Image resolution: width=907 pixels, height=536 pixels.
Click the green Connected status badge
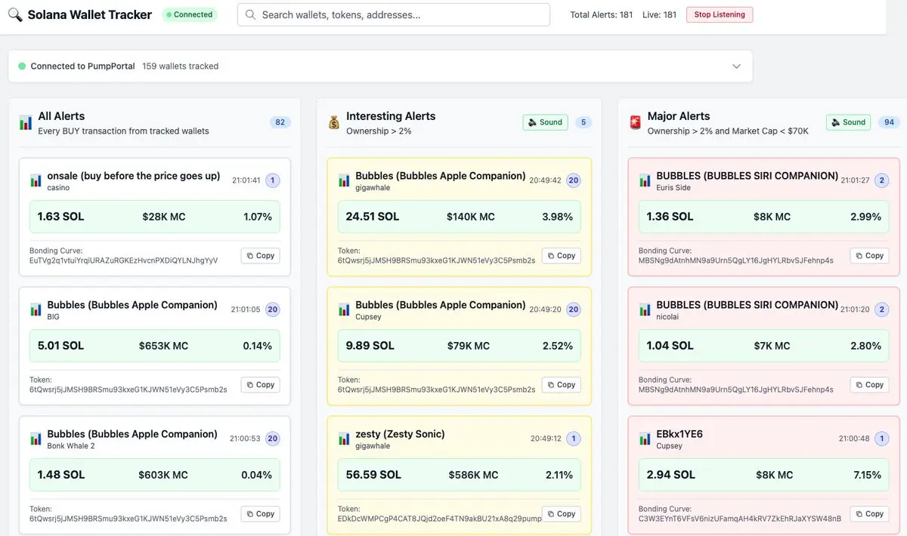point(190,14)
